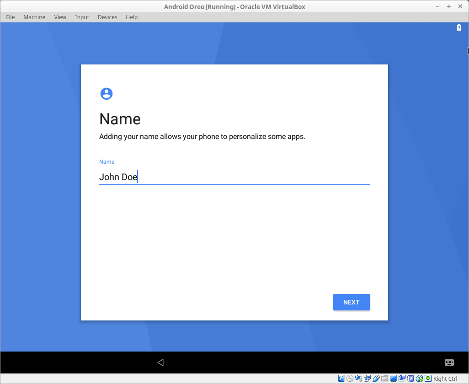Click the battery charging icon in Android status bar
Viewport: 469px width, 384px height.
click(459, 27)
